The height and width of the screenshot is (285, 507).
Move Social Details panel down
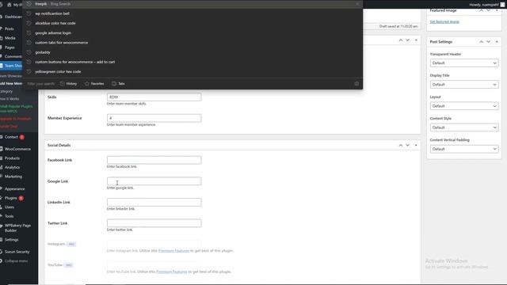(x=407, y=145)
